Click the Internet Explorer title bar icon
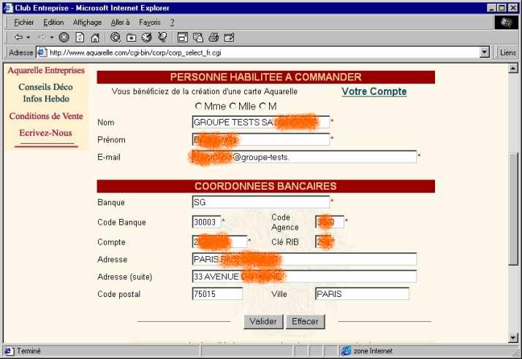The width and height of the screenshot is (522, 359). (8, 7)
